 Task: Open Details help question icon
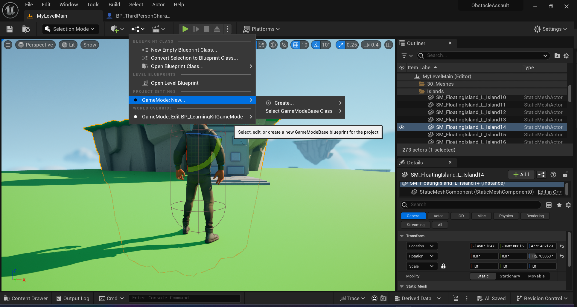coord(553,175)
